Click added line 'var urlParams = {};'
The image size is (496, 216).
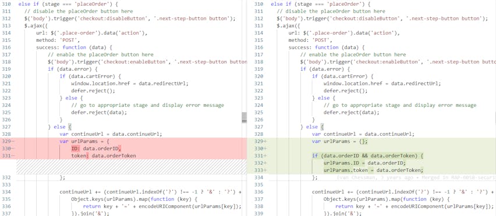pos(340,141)
